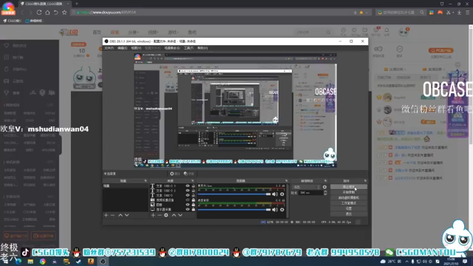Image resolution: width=473 pixels, height=266 pixels.
Task: Adjust transition duration 300 ms stepper
Action: pyautogui.click(x=325, y=193)
